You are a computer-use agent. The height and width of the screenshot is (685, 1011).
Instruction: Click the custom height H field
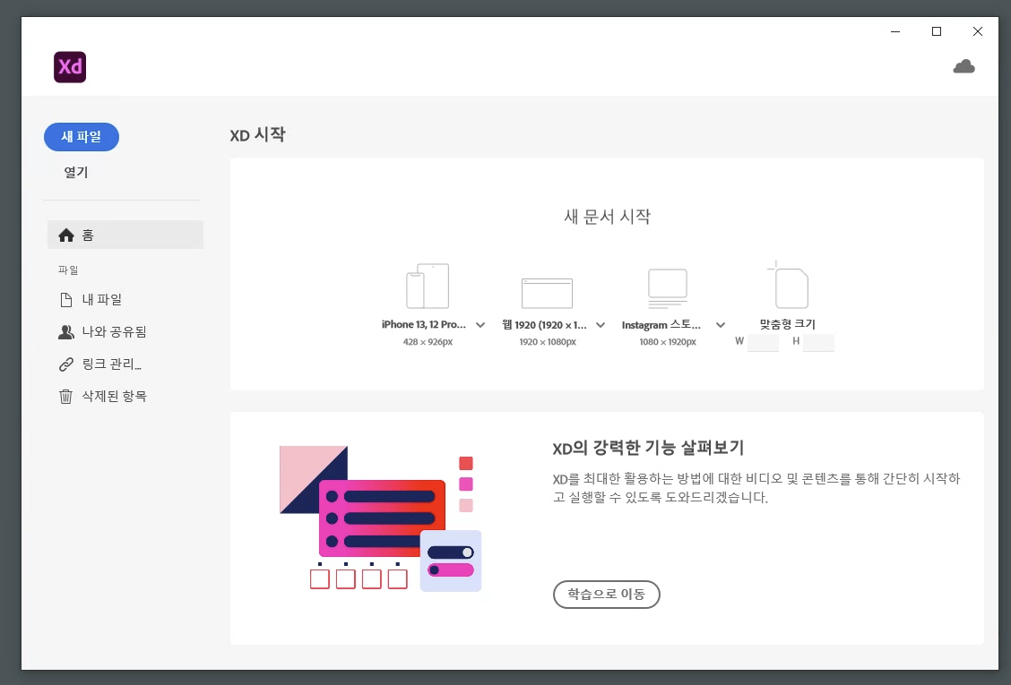(x=819, y=342)
